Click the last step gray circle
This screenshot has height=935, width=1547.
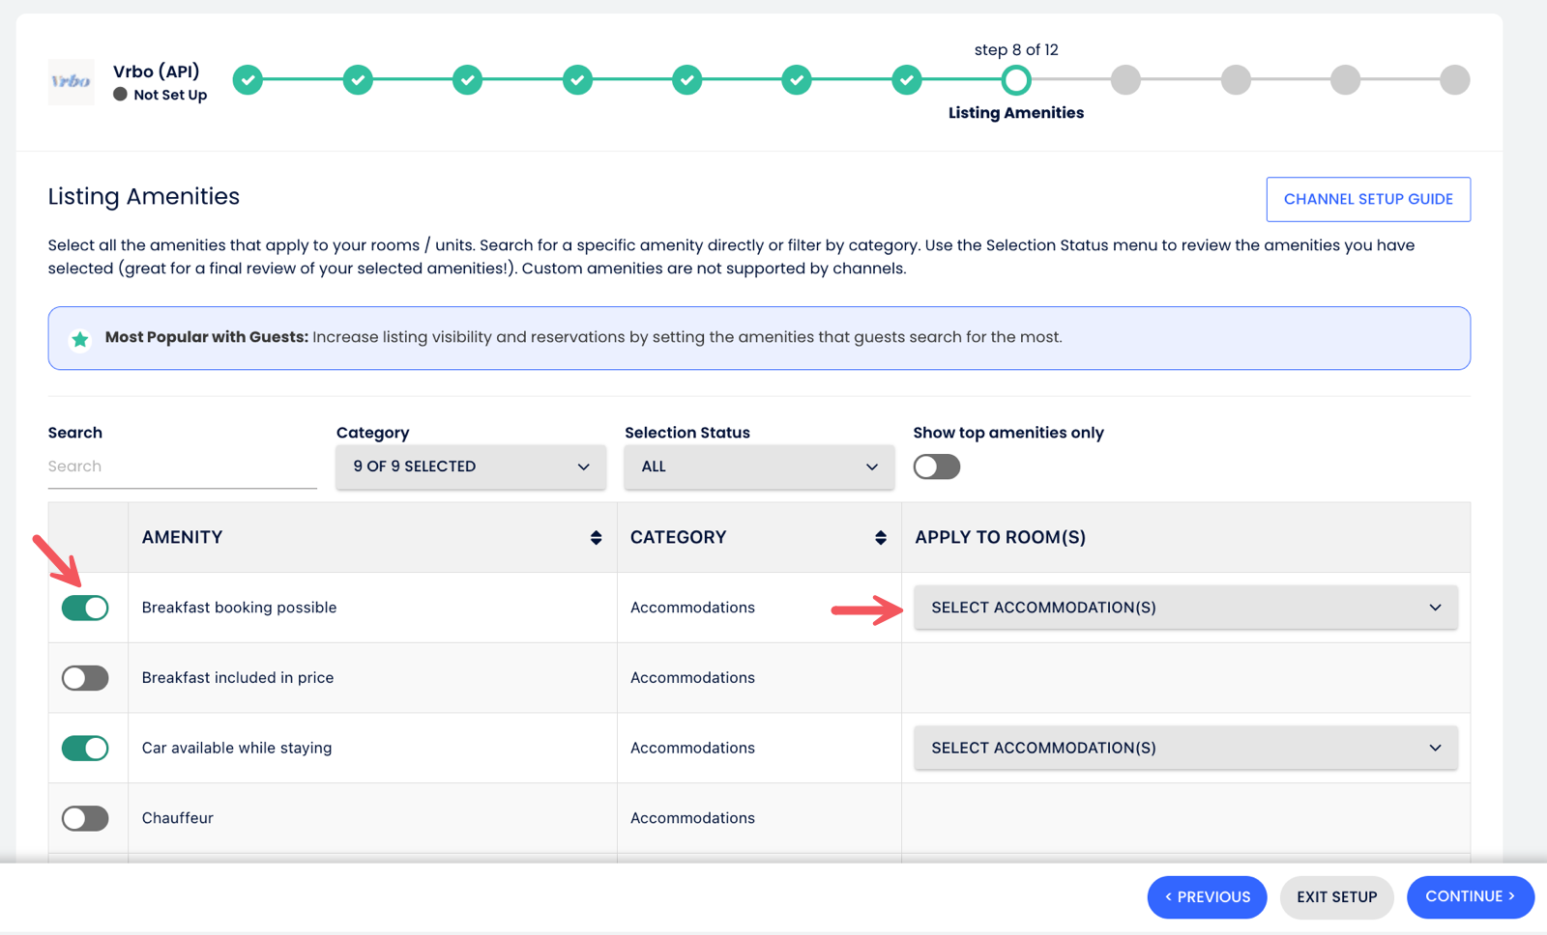click(1454, 80)
